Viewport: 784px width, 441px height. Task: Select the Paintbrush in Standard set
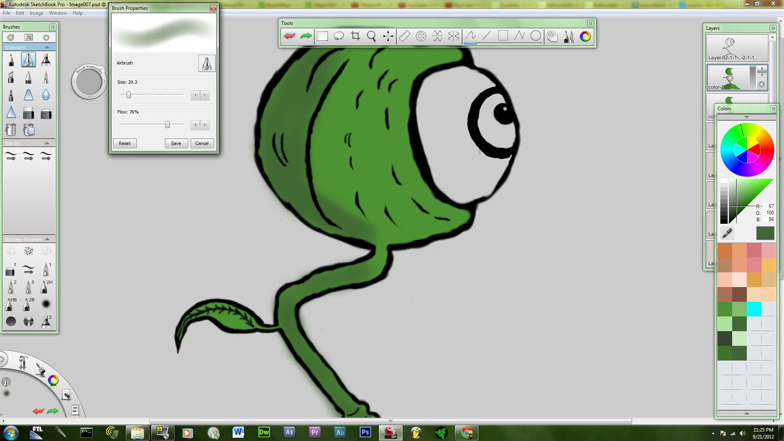(x=46, y=78)
